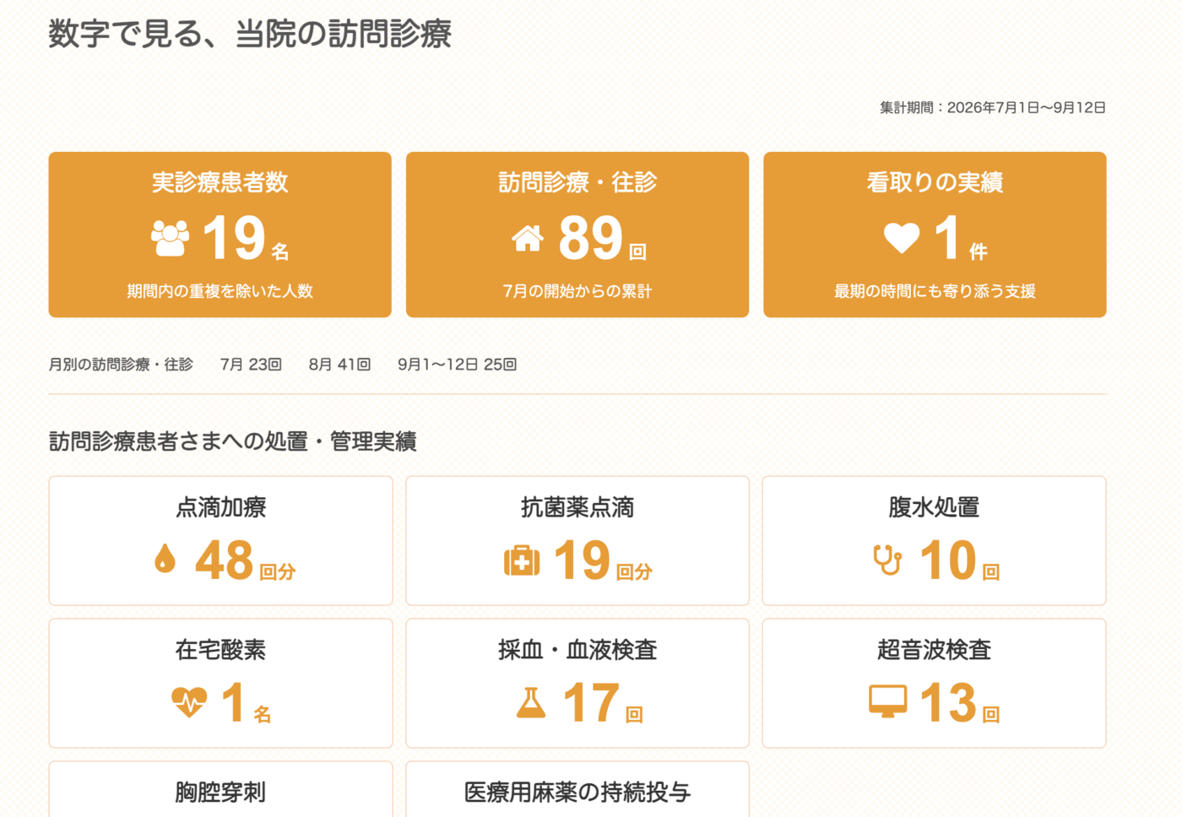Image resolution: width=1182 pixels, height=817 pixels.
Task: Click the number 19 in 抗菌薬点滴 card
Action: pos(582,560)
